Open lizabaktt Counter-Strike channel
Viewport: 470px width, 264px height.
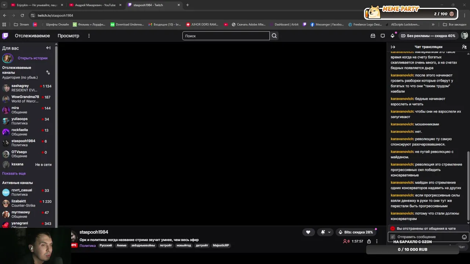point(28,203)
